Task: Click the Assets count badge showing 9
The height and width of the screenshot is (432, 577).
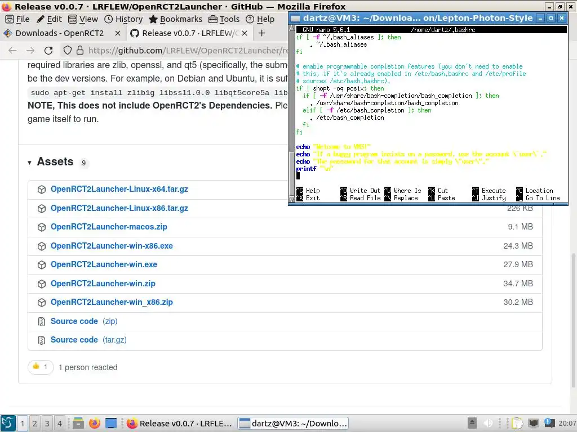Action: 84,163
